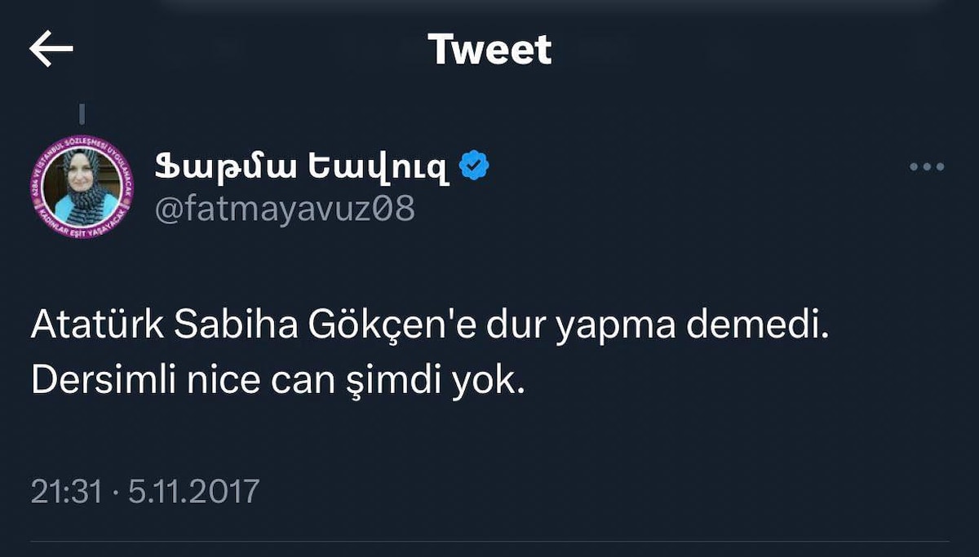Click the date 5.11.2017

pos(193,491)
